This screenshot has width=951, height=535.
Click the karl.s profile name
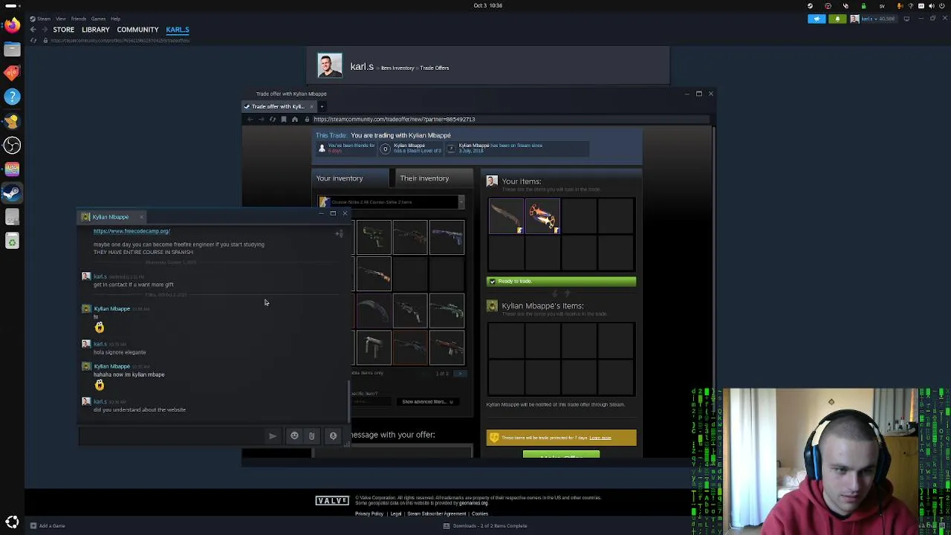(x=362, y=67)
